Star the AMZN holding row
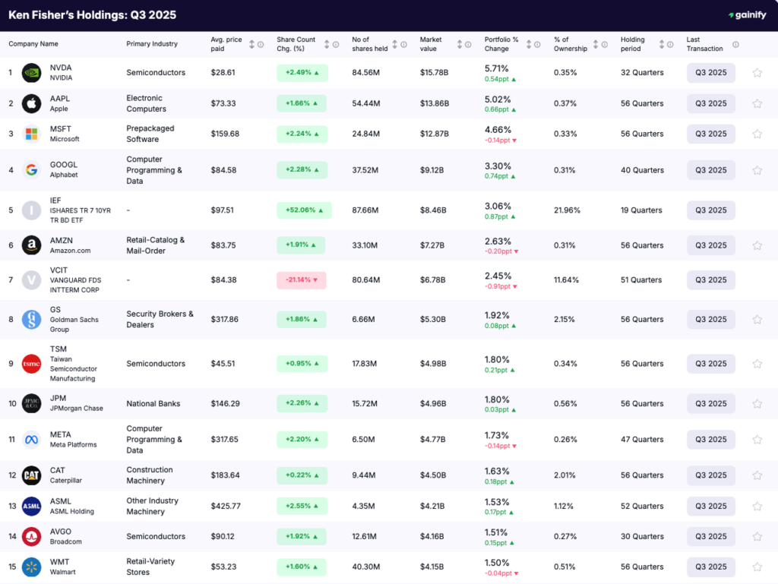Image resolution: width=778 pixels, height=584 pixels. point(757,245)
